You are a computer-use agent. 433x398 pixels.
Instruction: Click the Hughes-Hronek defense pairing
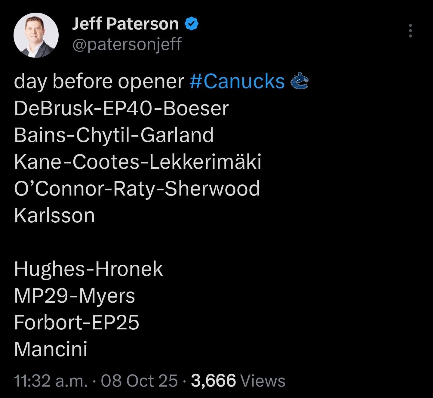(x=88, y=269)
